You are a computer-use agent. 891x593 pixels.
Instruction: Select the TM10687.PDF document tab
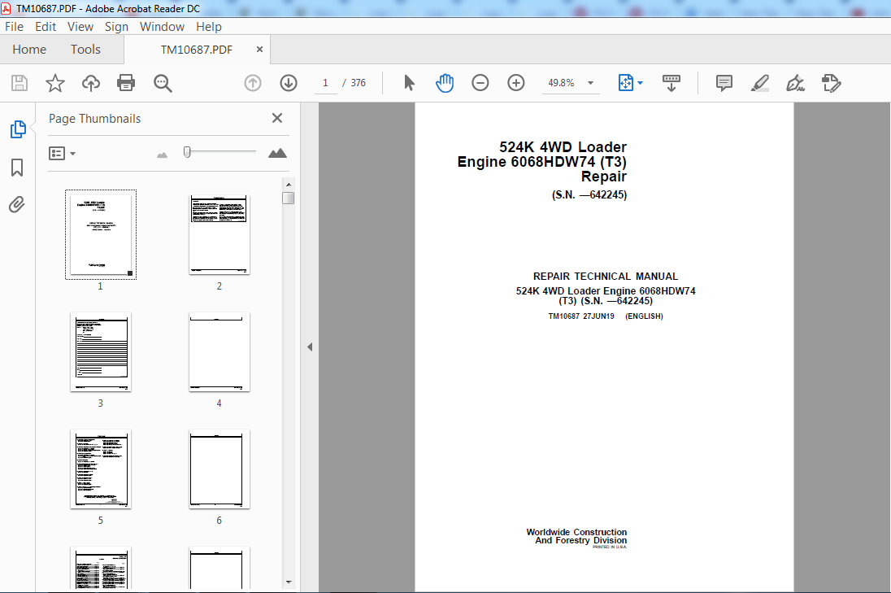(x=197, y=50)
